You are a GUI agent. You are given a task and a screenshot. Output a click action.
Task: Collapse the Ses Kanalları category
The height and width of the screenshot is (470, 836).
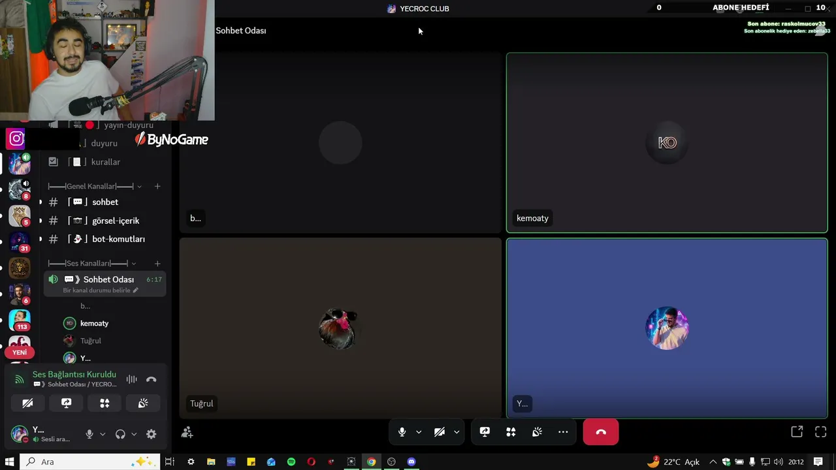pos(92,264)
